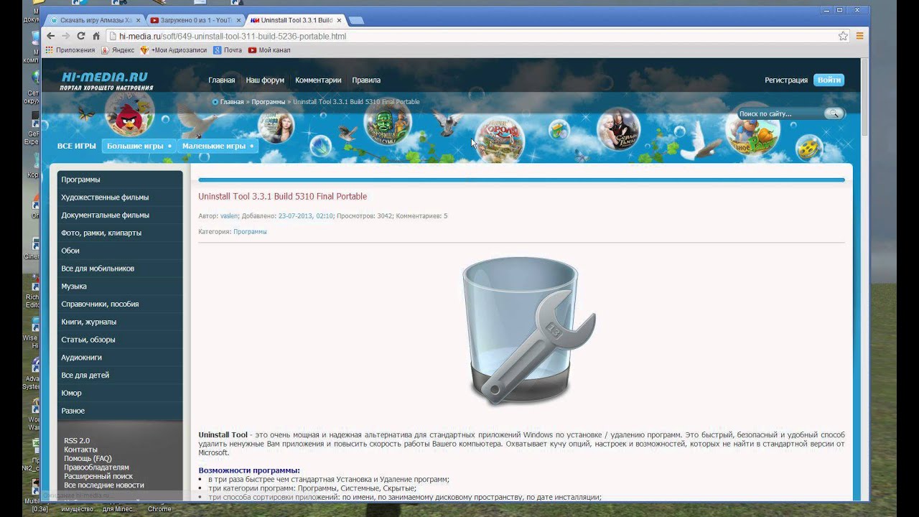The width and height of the screenshot is (919, 517).
Task: Open Правила in the site menu
Action: pyautogui.click(x=366, y=80)
